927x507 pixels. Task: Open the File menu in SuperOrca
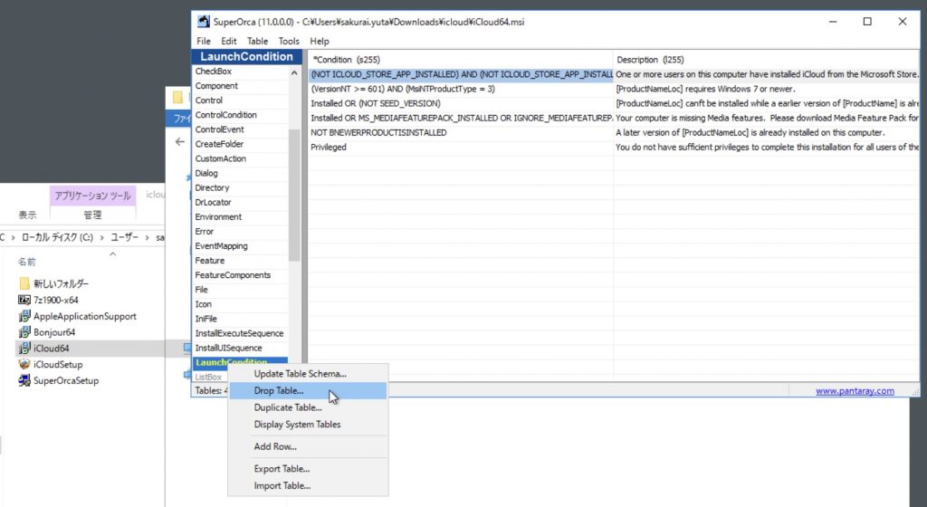pyautogui.click(x=204, y=42)
